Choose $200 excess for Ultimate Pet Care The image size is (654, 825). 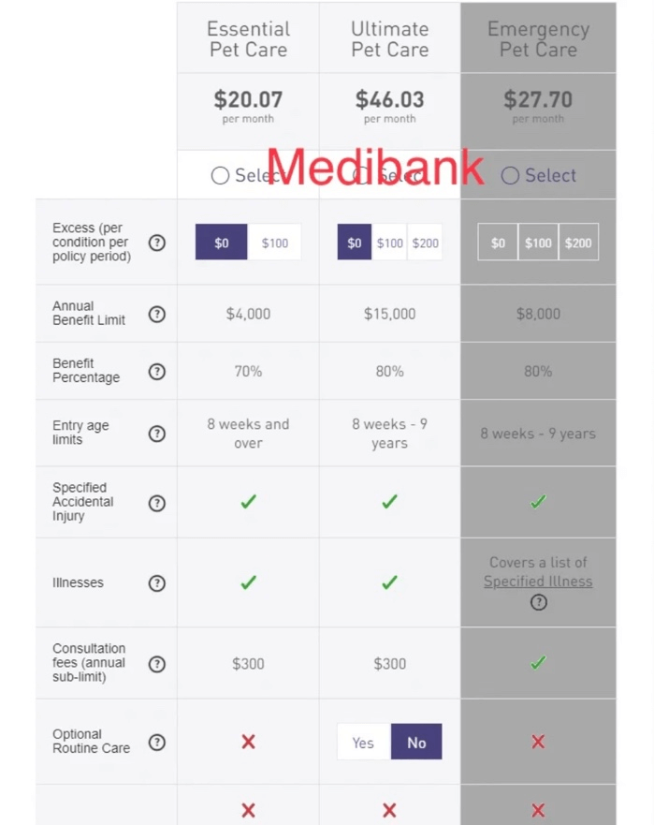(x=425, y=243)
